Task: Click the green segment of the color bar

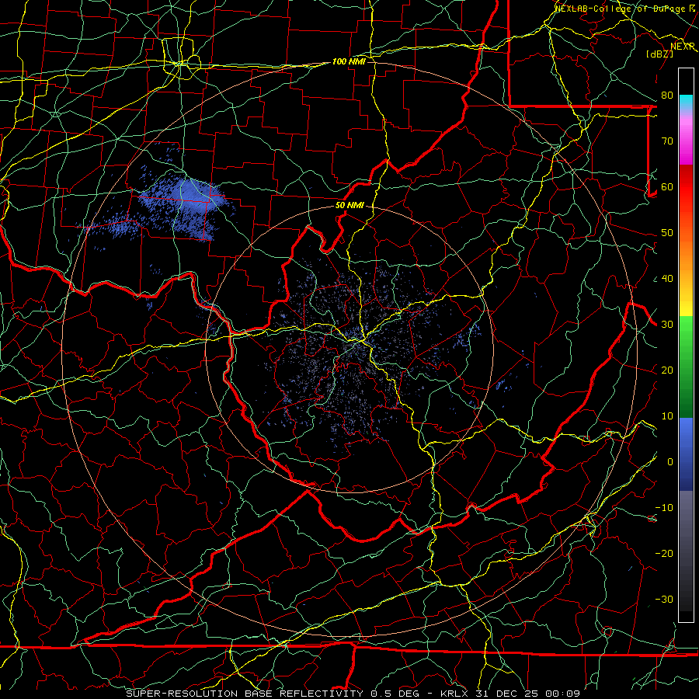Action: [686, 367]
